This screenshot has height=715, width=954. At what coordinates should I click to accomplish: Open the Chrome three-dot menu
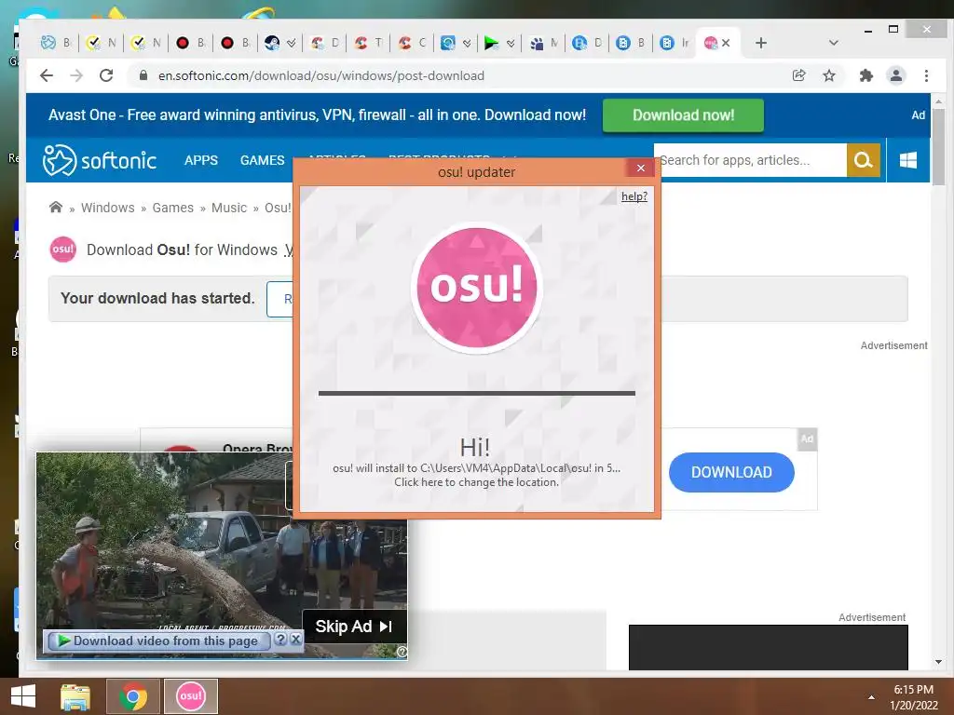coord(926,75)
